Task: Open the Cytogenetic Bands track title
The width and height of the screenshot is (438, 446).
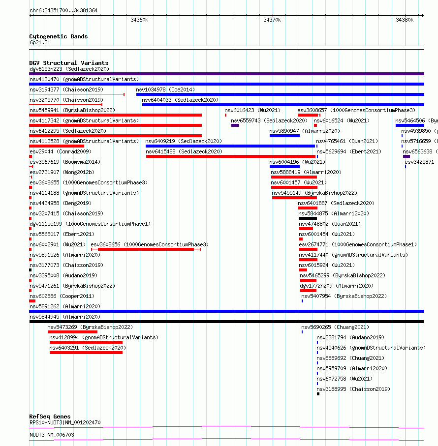Action: tap(59, 36)
